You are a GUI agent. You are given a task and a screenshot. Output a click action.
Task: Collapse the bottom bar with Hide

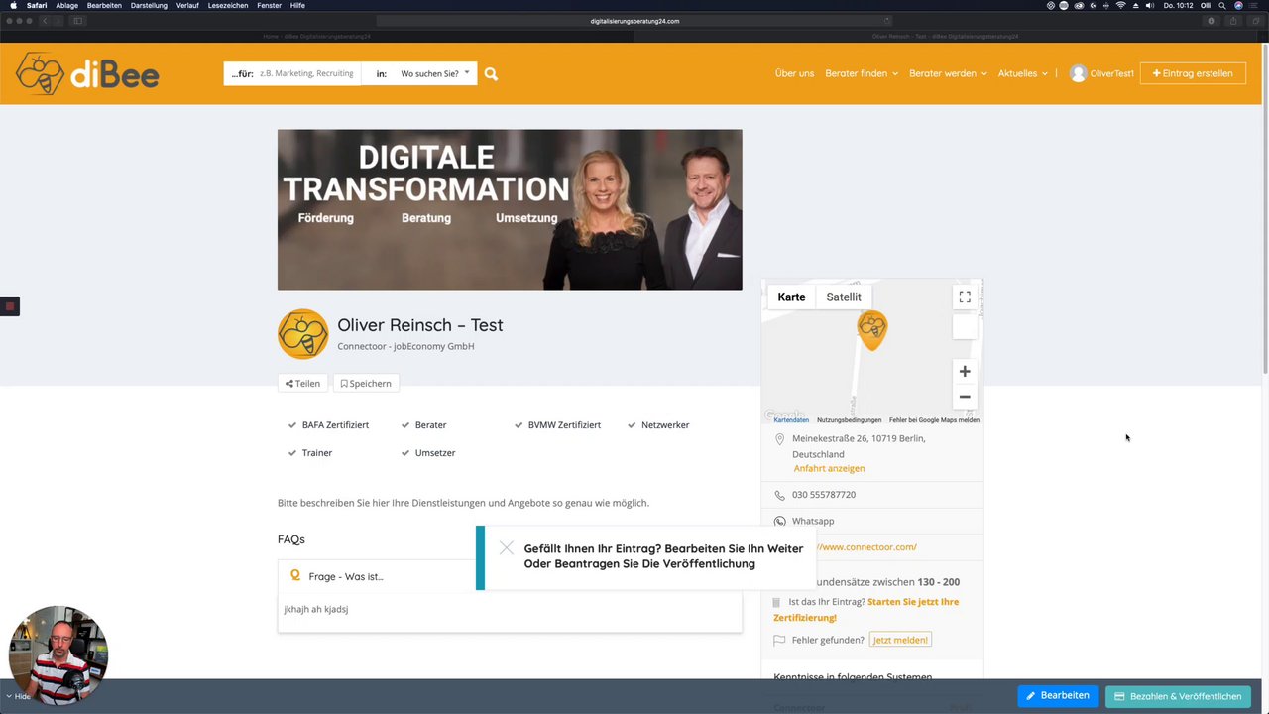coord(18,697)
